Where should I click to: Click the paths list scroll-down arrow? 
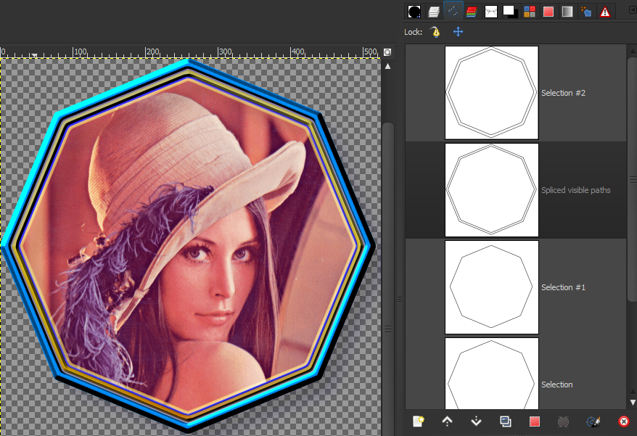633,403
